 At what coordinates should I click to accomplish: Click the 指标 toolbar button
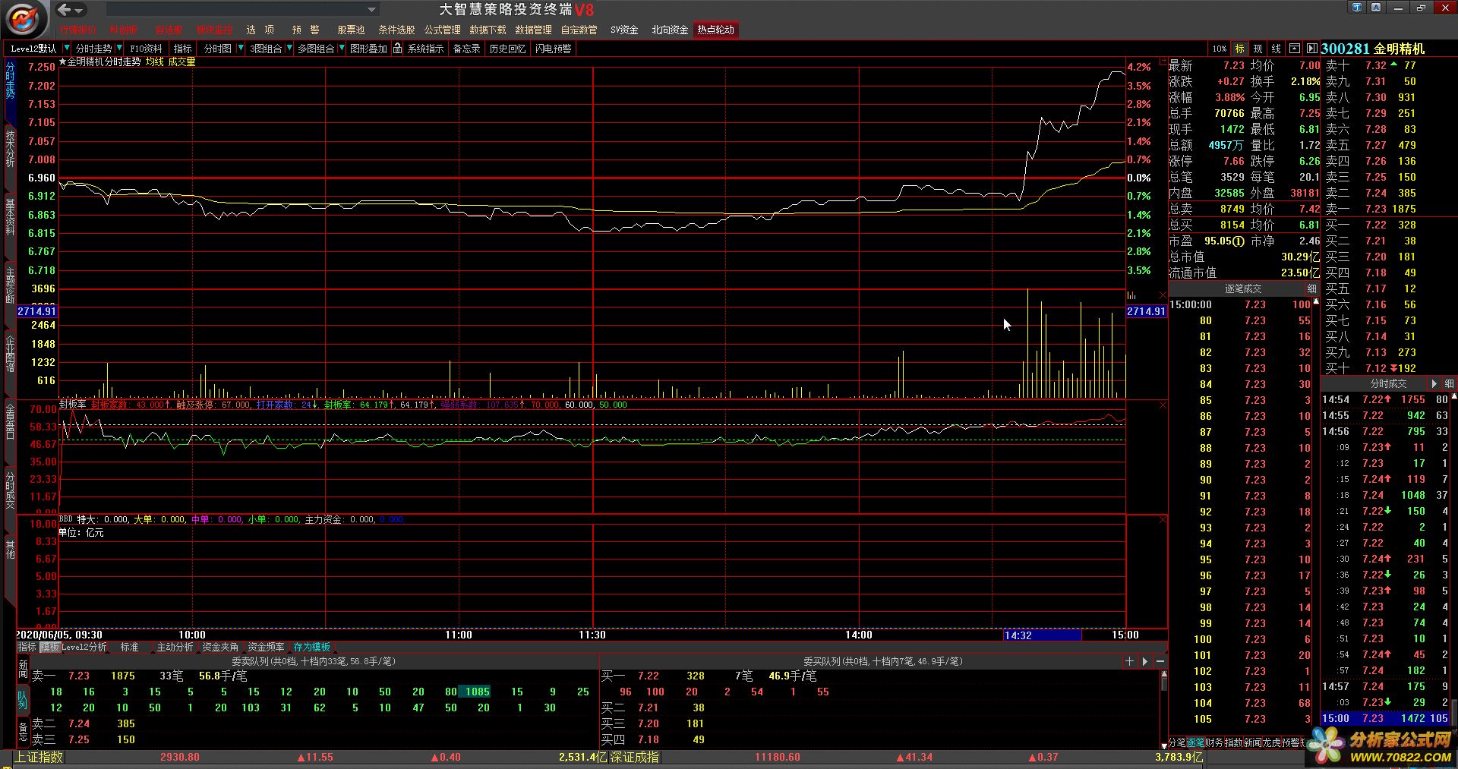click(182, 49)
